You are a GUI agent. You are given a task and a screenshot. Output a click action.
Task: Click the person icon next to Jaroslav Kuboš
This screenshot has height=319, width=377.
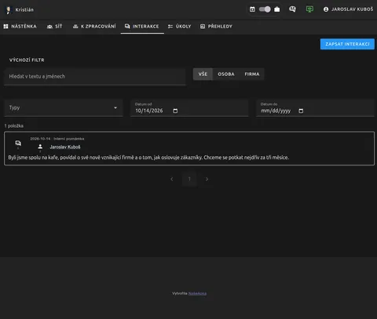click(40, 147)
